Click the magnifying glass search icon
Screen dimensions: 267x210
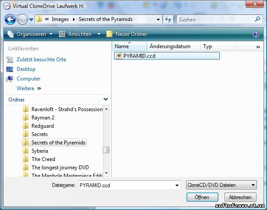tap(257, 19)
